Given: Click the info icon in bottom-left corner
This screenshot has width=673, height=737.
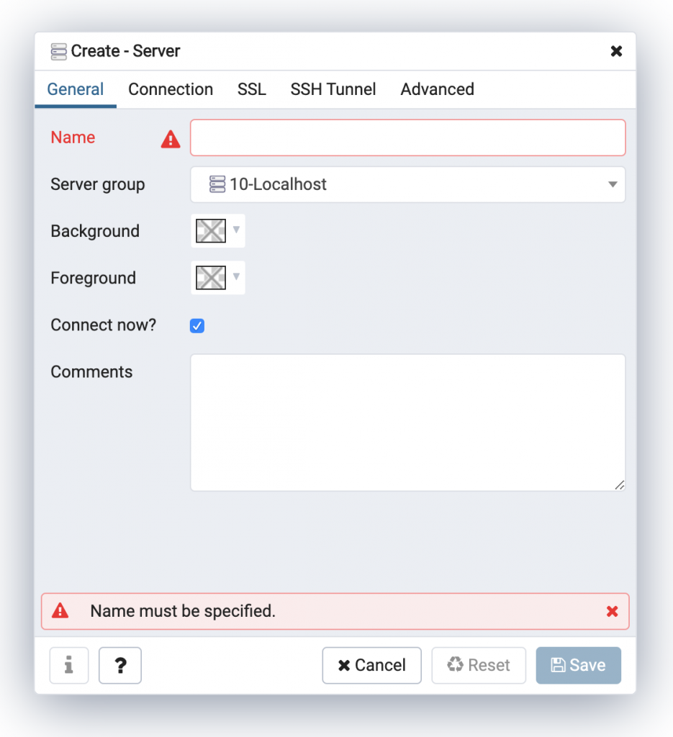Looking at the screenshot, I should tap(68, 665).
